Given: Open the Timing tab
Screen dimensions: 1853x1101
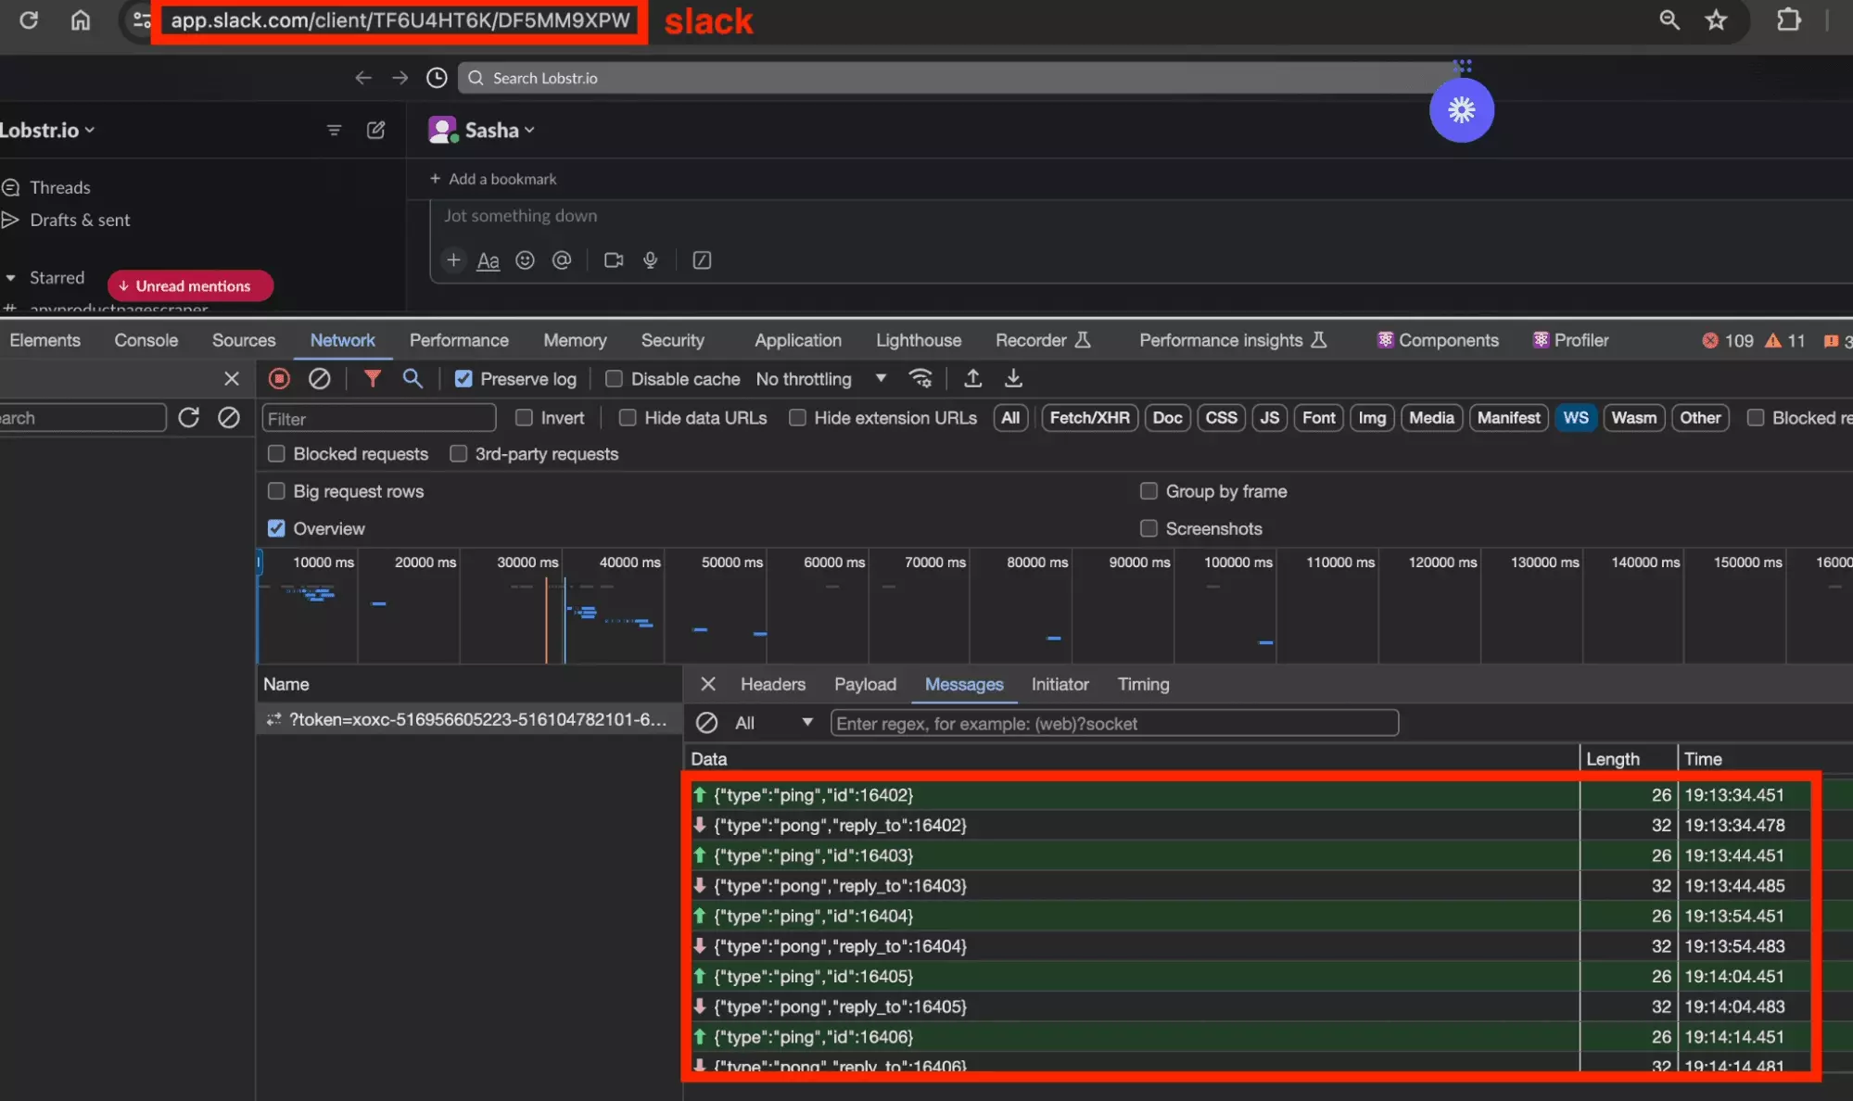Looking at the screenshot, I should tap(1143, 684).
